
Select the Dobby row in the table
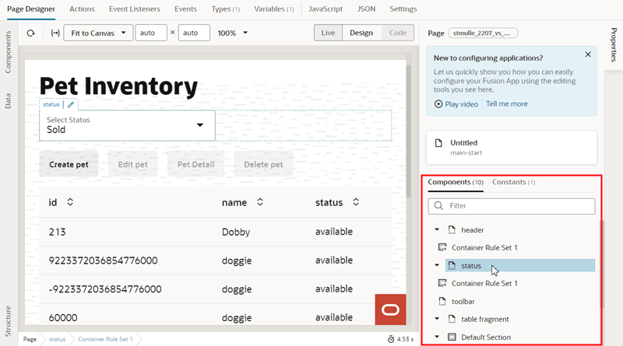coord(215,232)
